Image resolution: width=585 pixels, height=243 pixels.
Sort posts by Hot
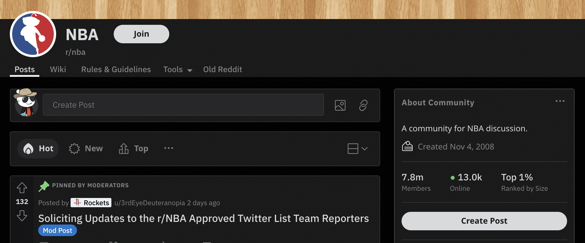click(38, 149)
